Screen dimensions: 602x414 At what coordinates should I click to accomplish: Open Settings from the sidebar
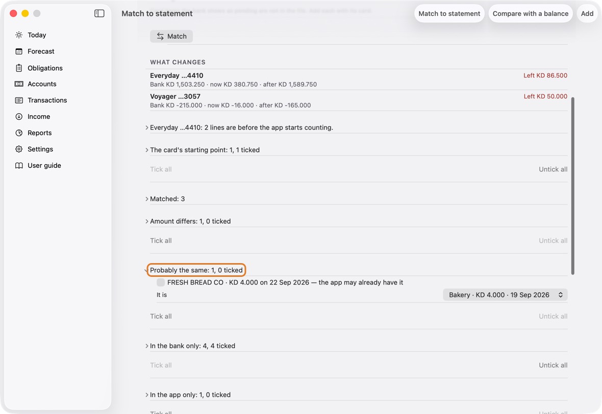coord(40,149)
